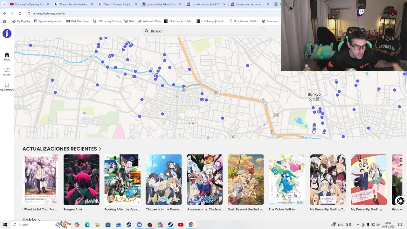Switch to Lista de noticias NHK tab

coord(206,4)
